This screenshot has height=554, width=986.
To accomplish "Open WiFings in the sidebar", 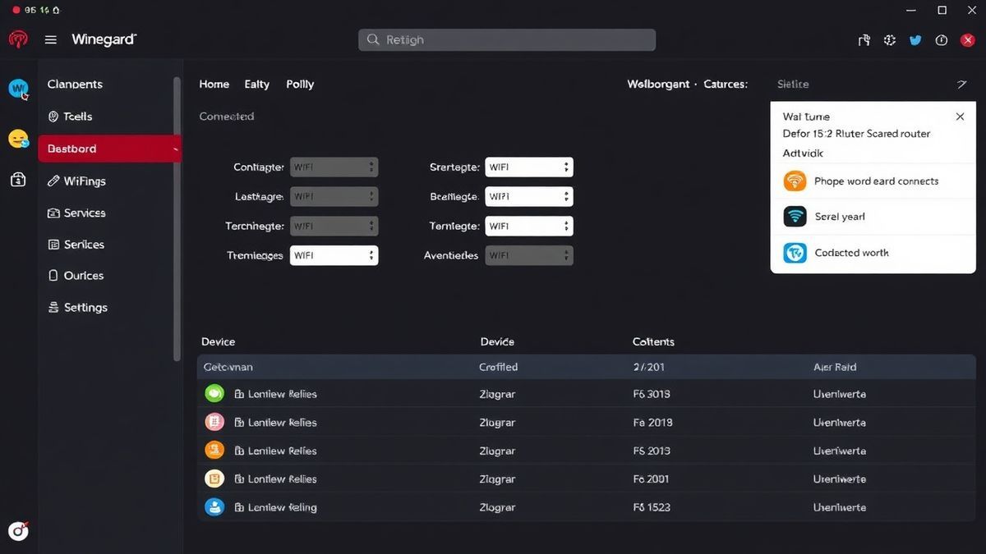I will (x=77, y=181).
